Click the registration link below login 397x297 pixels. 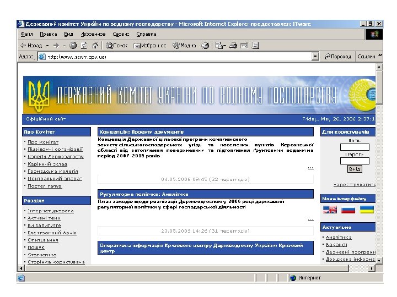point(355,185)
